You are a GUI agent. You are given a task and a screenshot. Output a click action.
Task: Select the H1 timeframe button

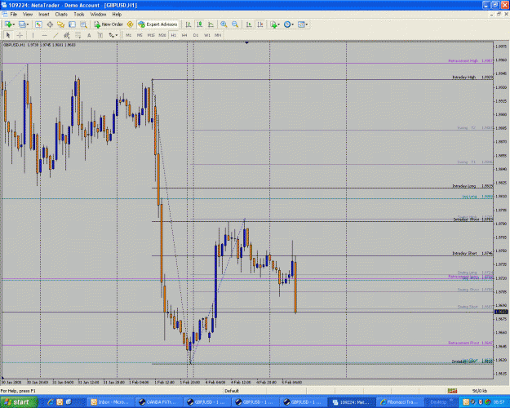tap(173, 35)
